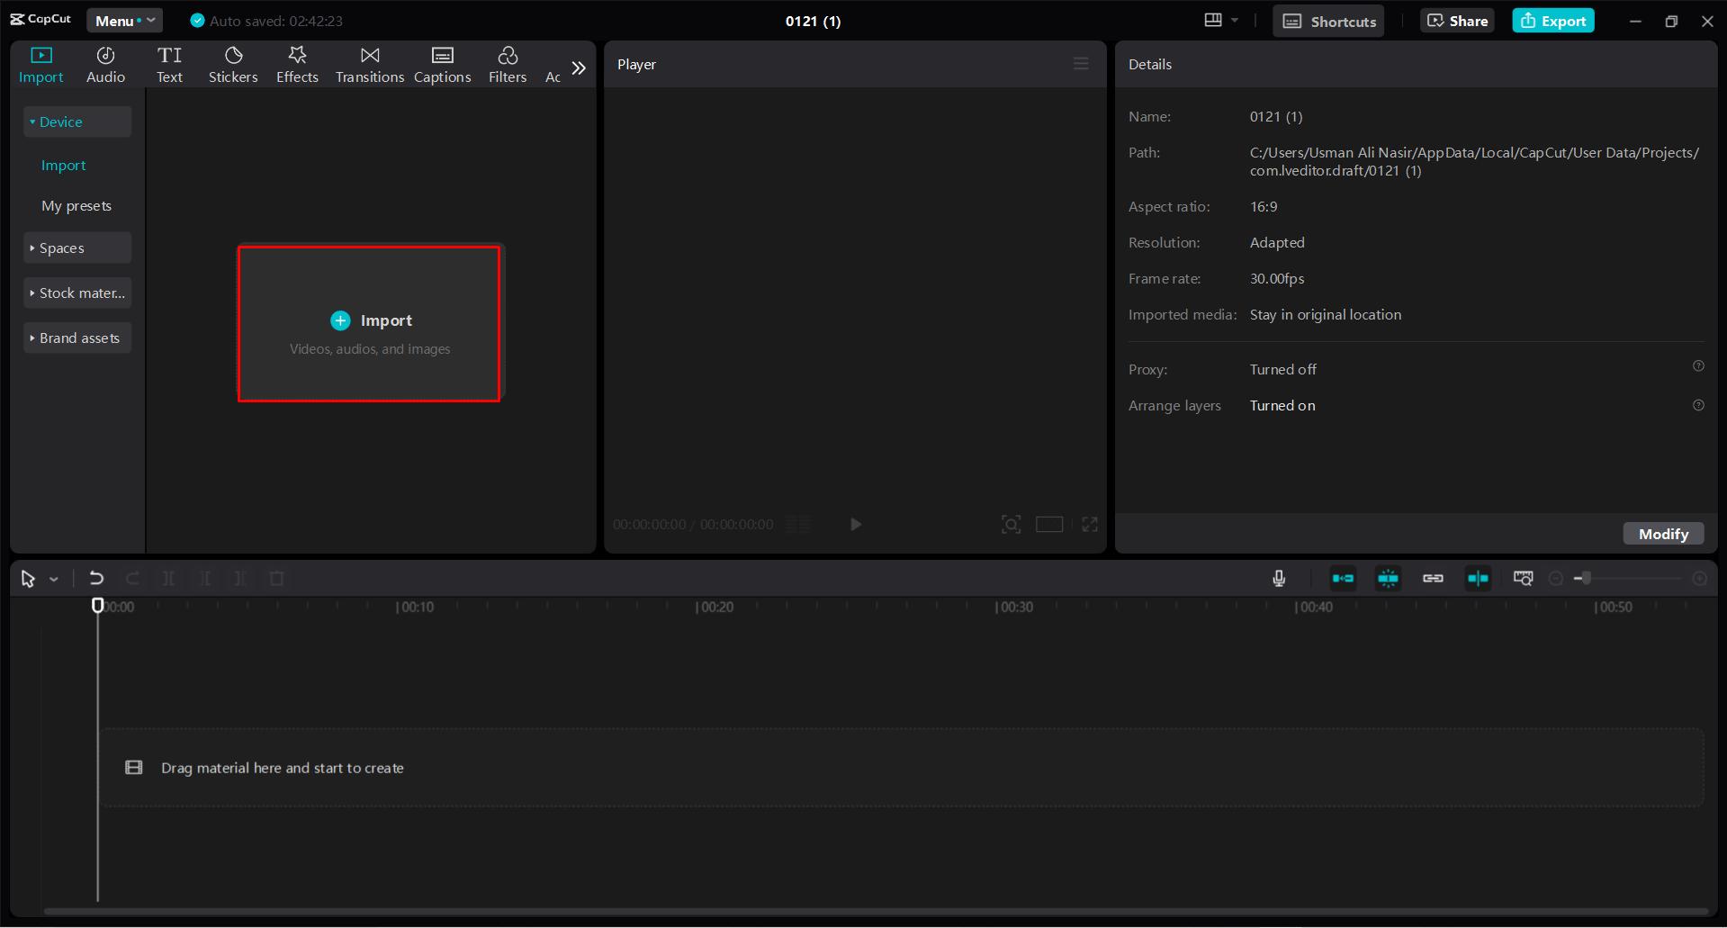Click the Modify button in Details panel
The image size is (1727, 928).
click(1662, 533)
